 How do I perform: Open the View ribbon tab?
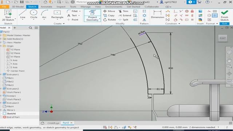coord(98,7)
